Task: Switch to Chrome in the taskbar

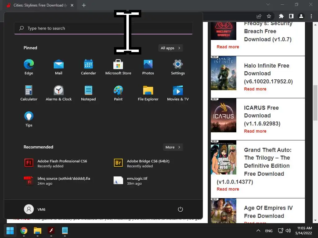Action: [24, 231]
